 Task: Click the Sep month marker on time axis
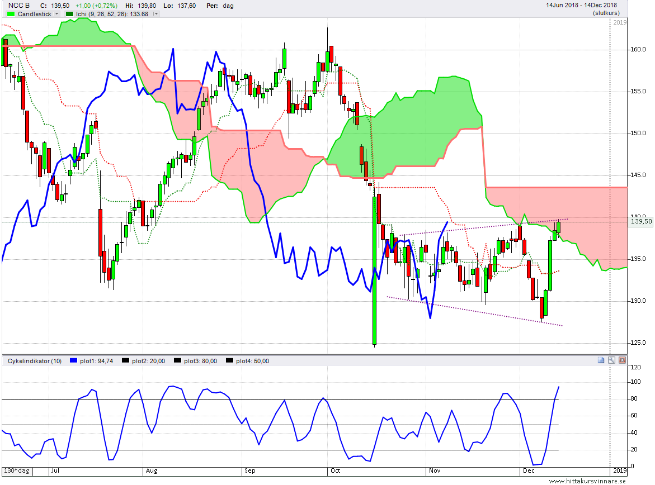(250, 471)
